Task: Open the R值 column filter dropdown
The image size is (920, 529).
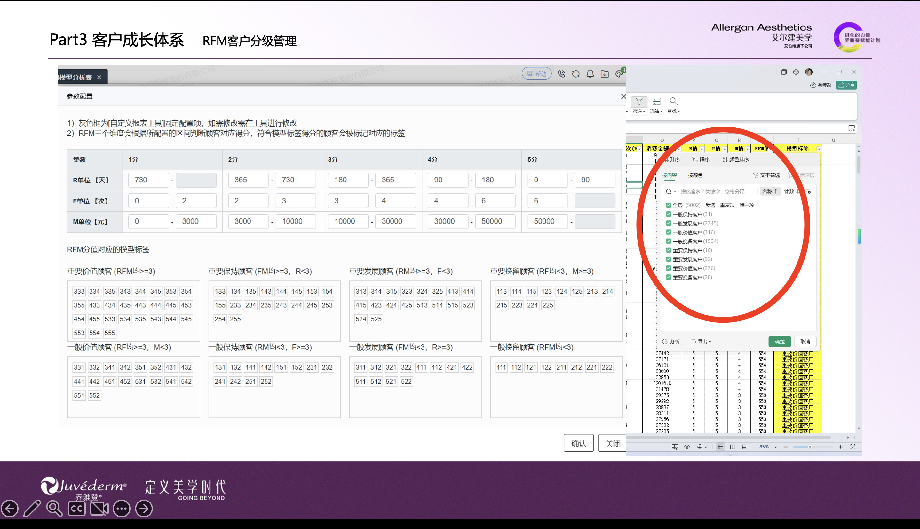Action: pyautogui.click(x=702, y=149)
